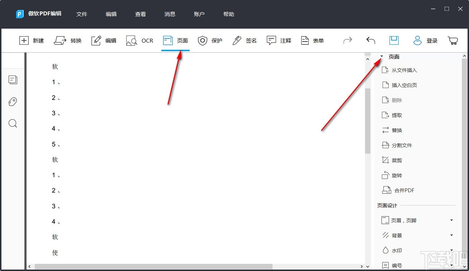This screenshot has height=271, width=469.
Task: Expand the 背景 background options dropdown
Action: point(451,235)
